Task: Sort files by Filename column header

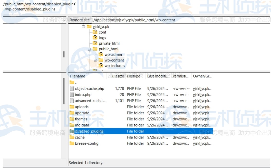Action: tap(78, 76)
